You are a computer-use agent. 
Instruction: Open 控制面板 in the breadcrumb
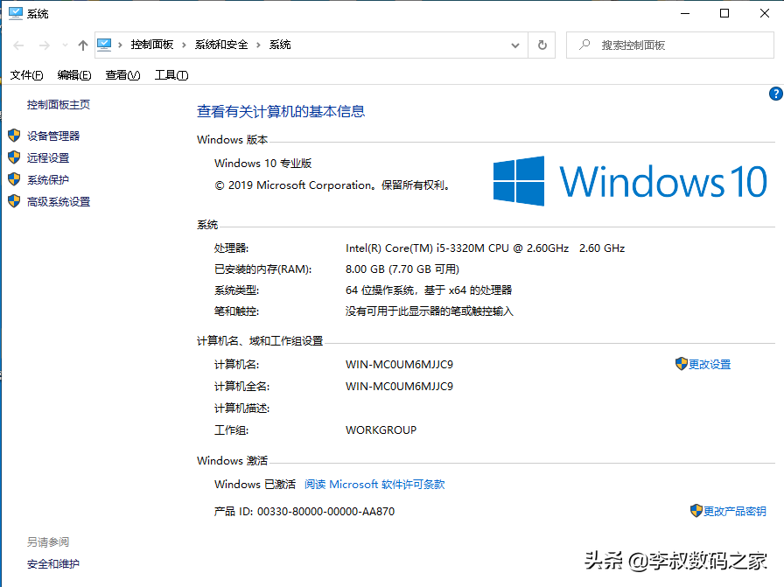coord(152,45)
